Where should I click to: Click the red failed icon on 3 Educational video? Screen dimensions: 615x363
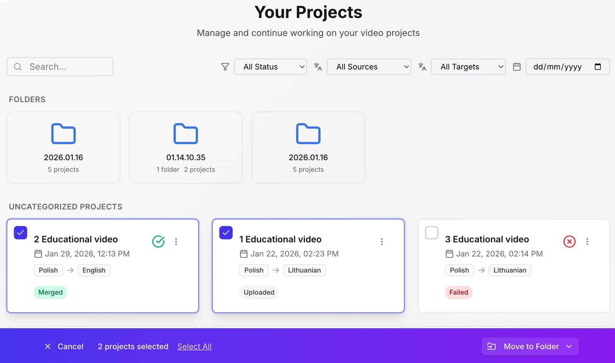pos(569,241)
